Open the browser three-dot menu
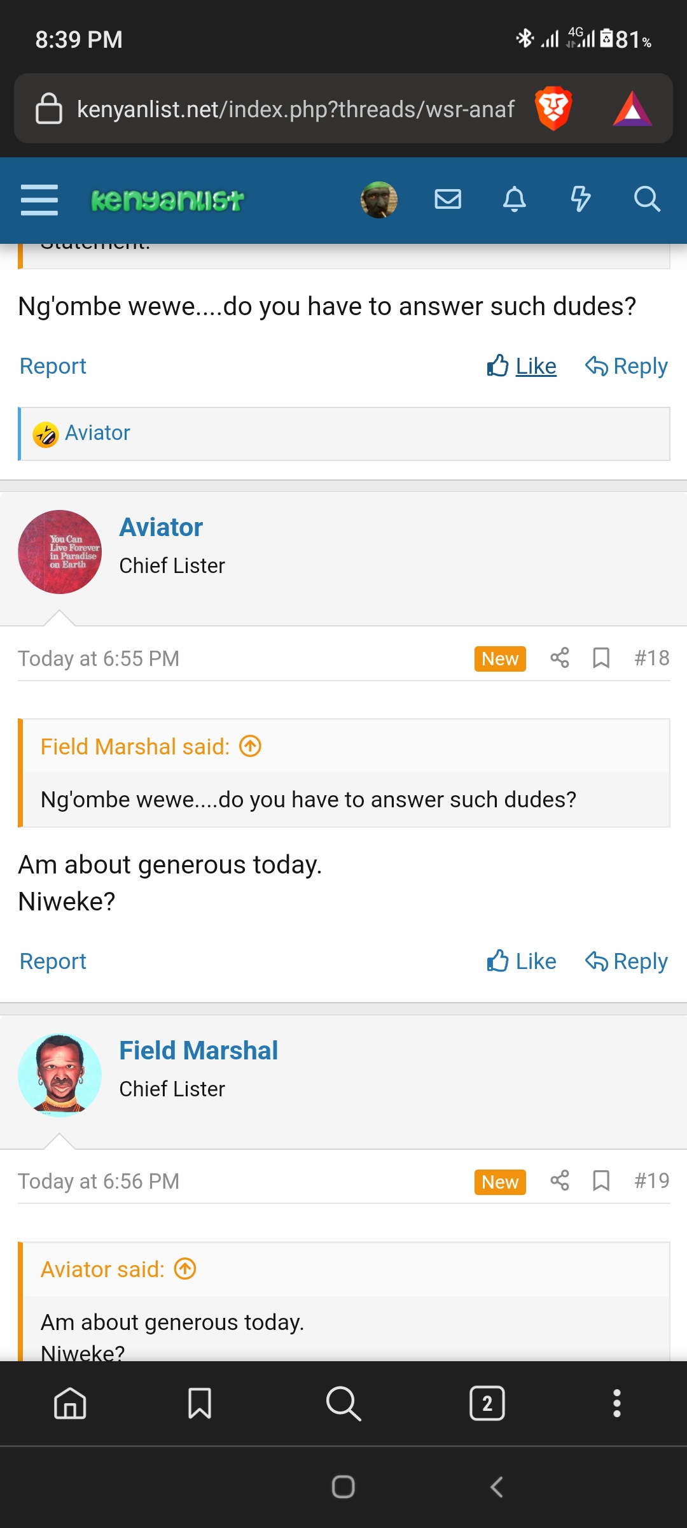The width and height of the screenshot is (687, 1528). pyautogui.click(x=616, y=1403)
